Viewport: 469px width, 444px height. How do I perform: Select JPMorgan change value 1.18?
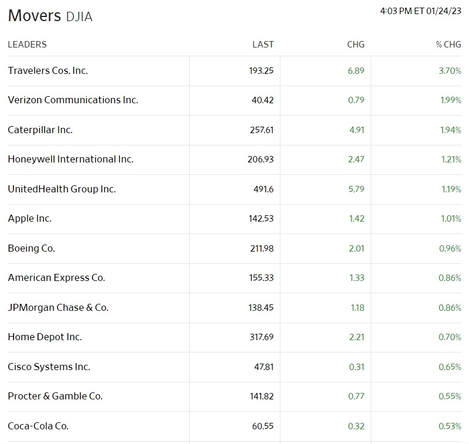click(x=358, y=308)
